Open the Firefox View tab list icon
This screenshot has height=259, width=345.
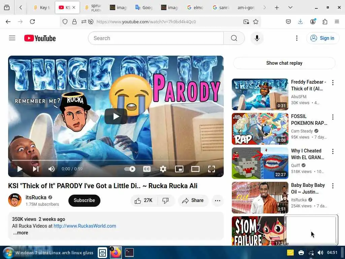(x=7, y=7)
